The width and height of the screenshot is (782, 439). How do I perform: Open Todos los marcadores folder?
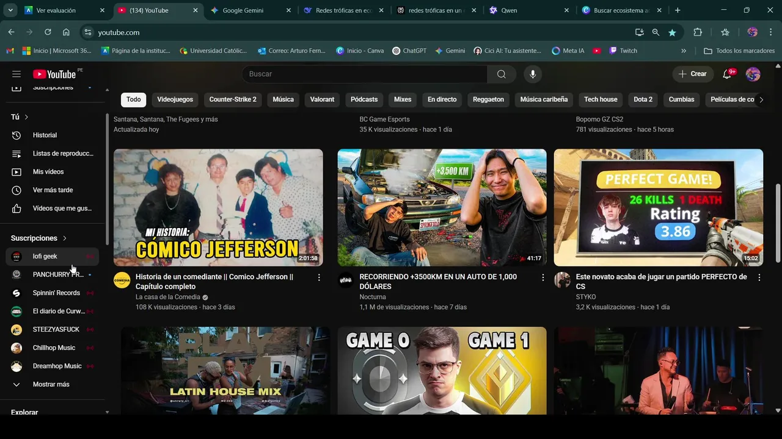(x=739, y=51)
